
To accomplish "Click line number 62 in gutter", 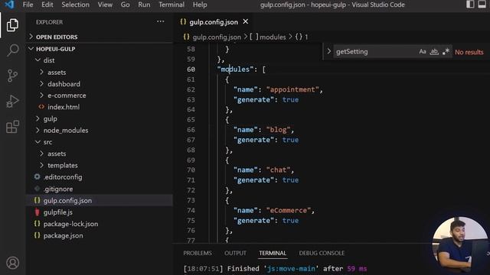I will [x=191, y=89].
